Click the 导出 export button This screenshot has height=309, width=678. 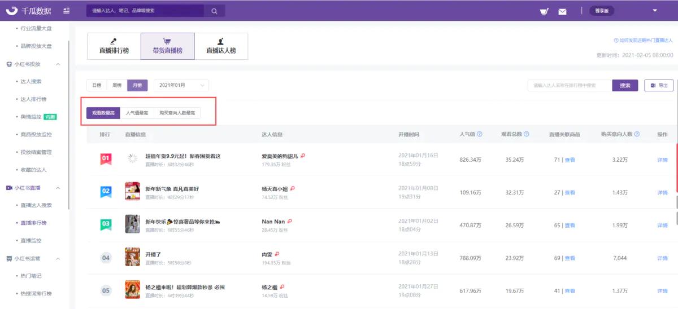pos(659,85)
